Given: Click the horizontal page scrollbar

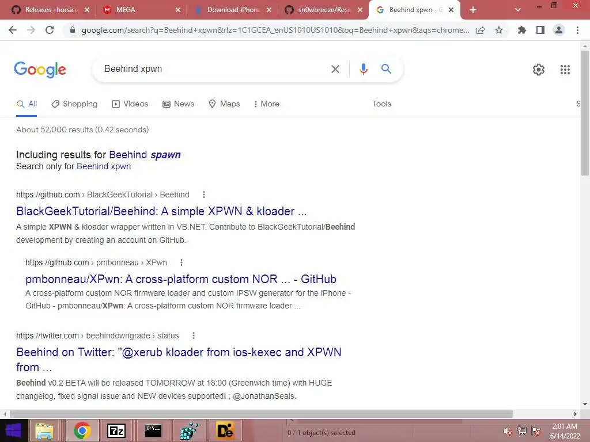Looking at the screenshot, I should pos(262,414).
